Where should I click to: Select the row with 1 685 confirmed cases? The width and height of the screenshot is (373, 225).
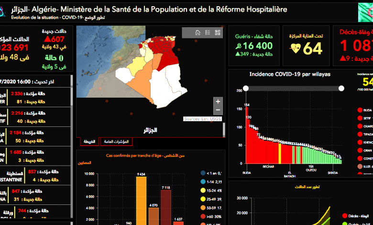coord(35,156)
